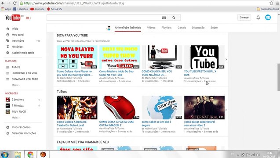Image resolution: width=280 pixels, height=158 pixels.
Task: Open notifications bell icon
Action: [x=258, y=18]
